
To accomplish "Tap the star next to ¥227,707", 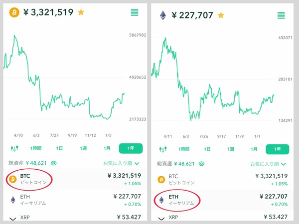I will (x=221, y=15).
